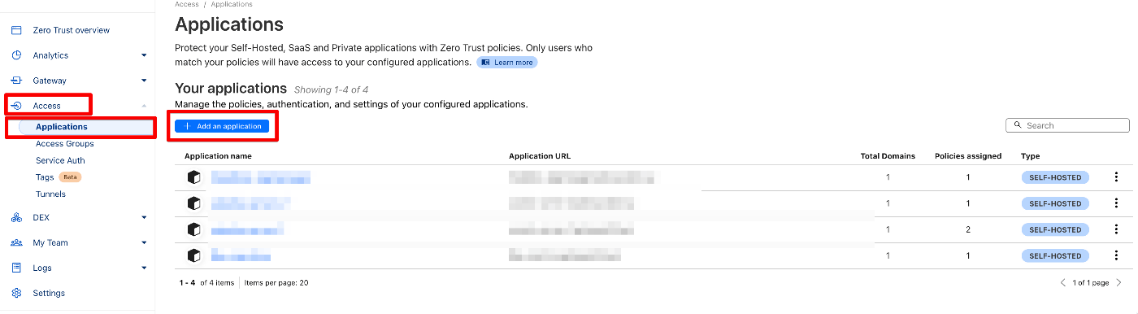Open Settings in sidebar
Screen dimensions: 1138x314
pyautogui.click(x=49, y=293)
